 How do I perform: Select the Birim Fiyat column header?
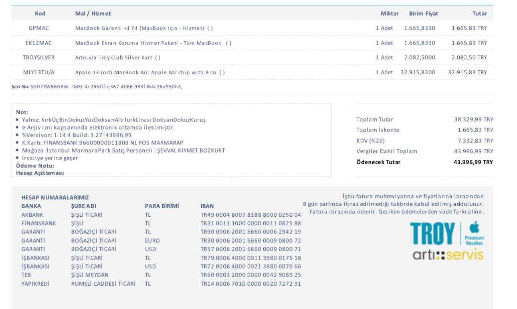tap(424, 14)
